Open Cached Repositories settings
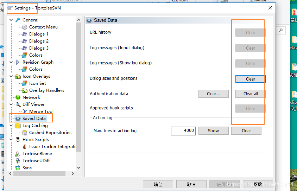The width and height of the screenshot is (297, 191). (50, 133)
